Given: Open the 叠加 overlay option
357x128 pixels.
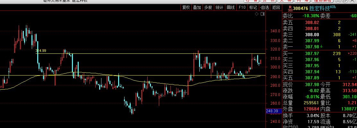Looking at the screenshot, I should pos(197,7).
